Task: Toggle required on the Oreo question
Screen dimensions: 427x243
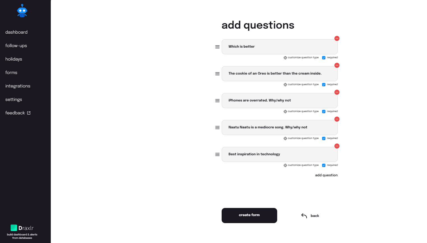Action: point(324,84)
